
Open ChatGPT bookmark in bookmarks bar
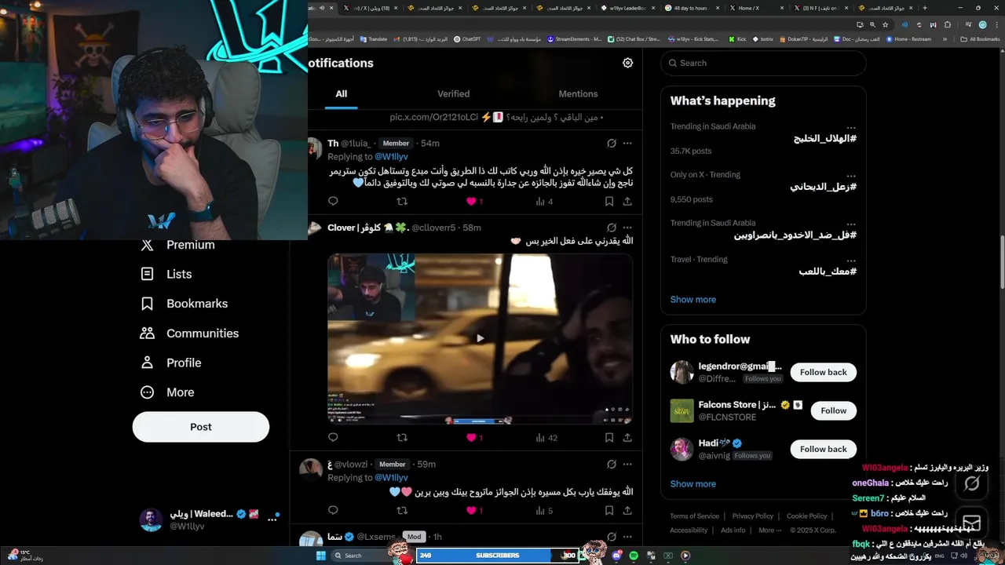pos(467,38)
